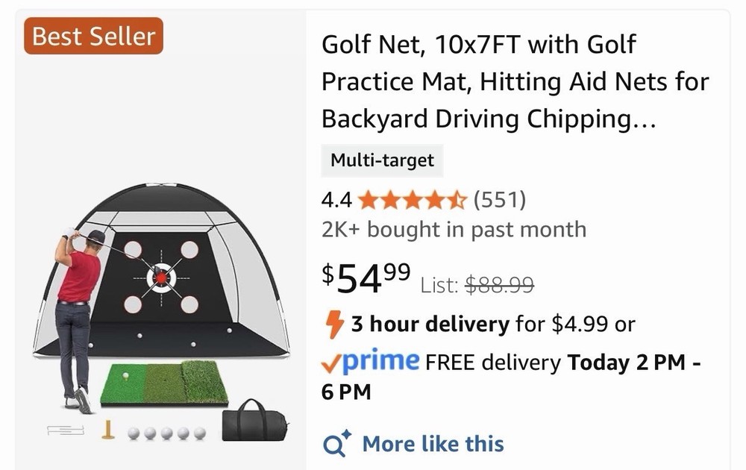Toggle the Multi-target variant option

point(382,160)
